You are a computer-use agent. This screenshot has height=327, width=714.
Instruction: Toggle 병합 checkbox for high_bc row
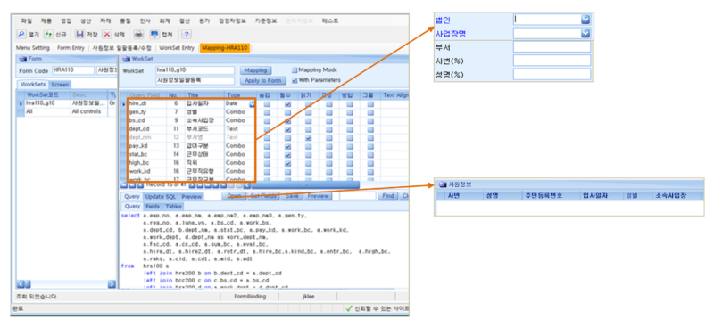click(350, 163)
